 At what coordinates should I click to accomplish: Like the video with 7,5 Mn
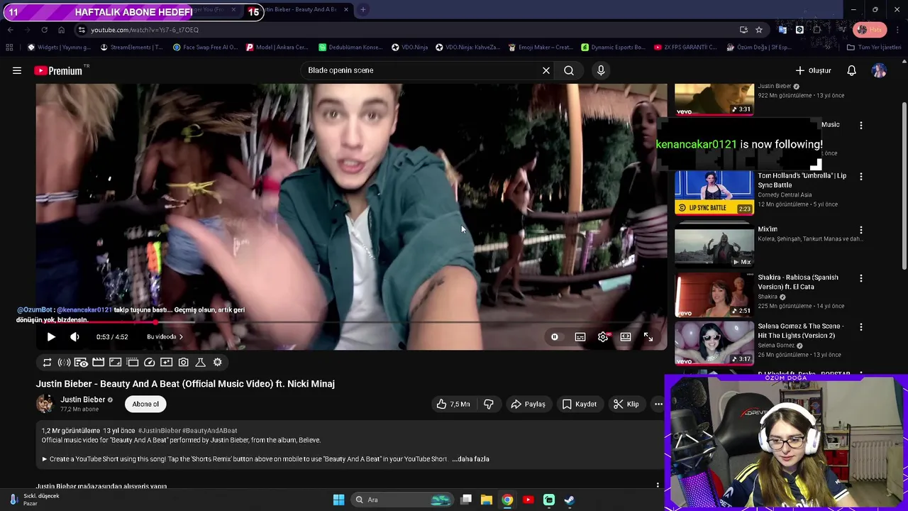(x=453, y=404)
